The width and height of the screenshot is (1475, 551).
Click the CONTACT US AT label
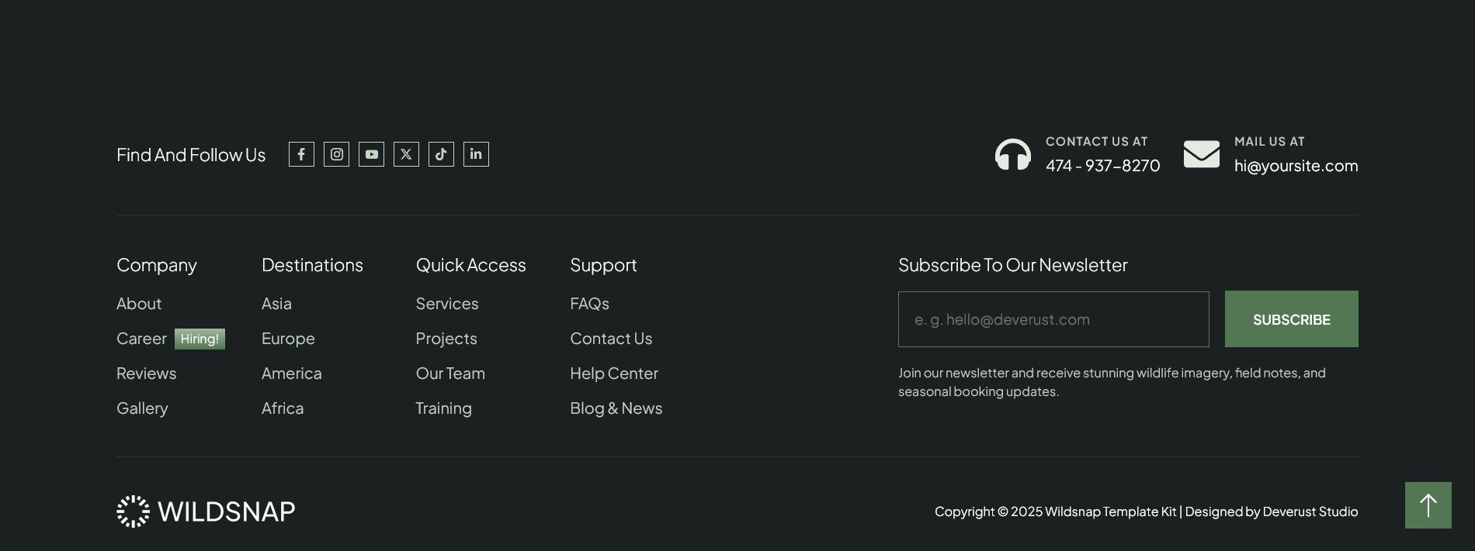[1096, 142]
